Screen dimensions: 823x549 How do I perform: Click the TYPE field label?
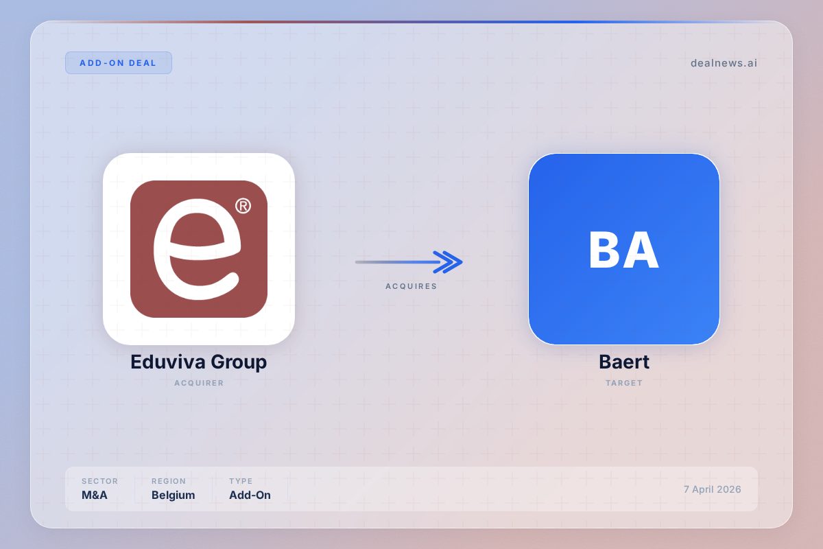pos(241,481)
